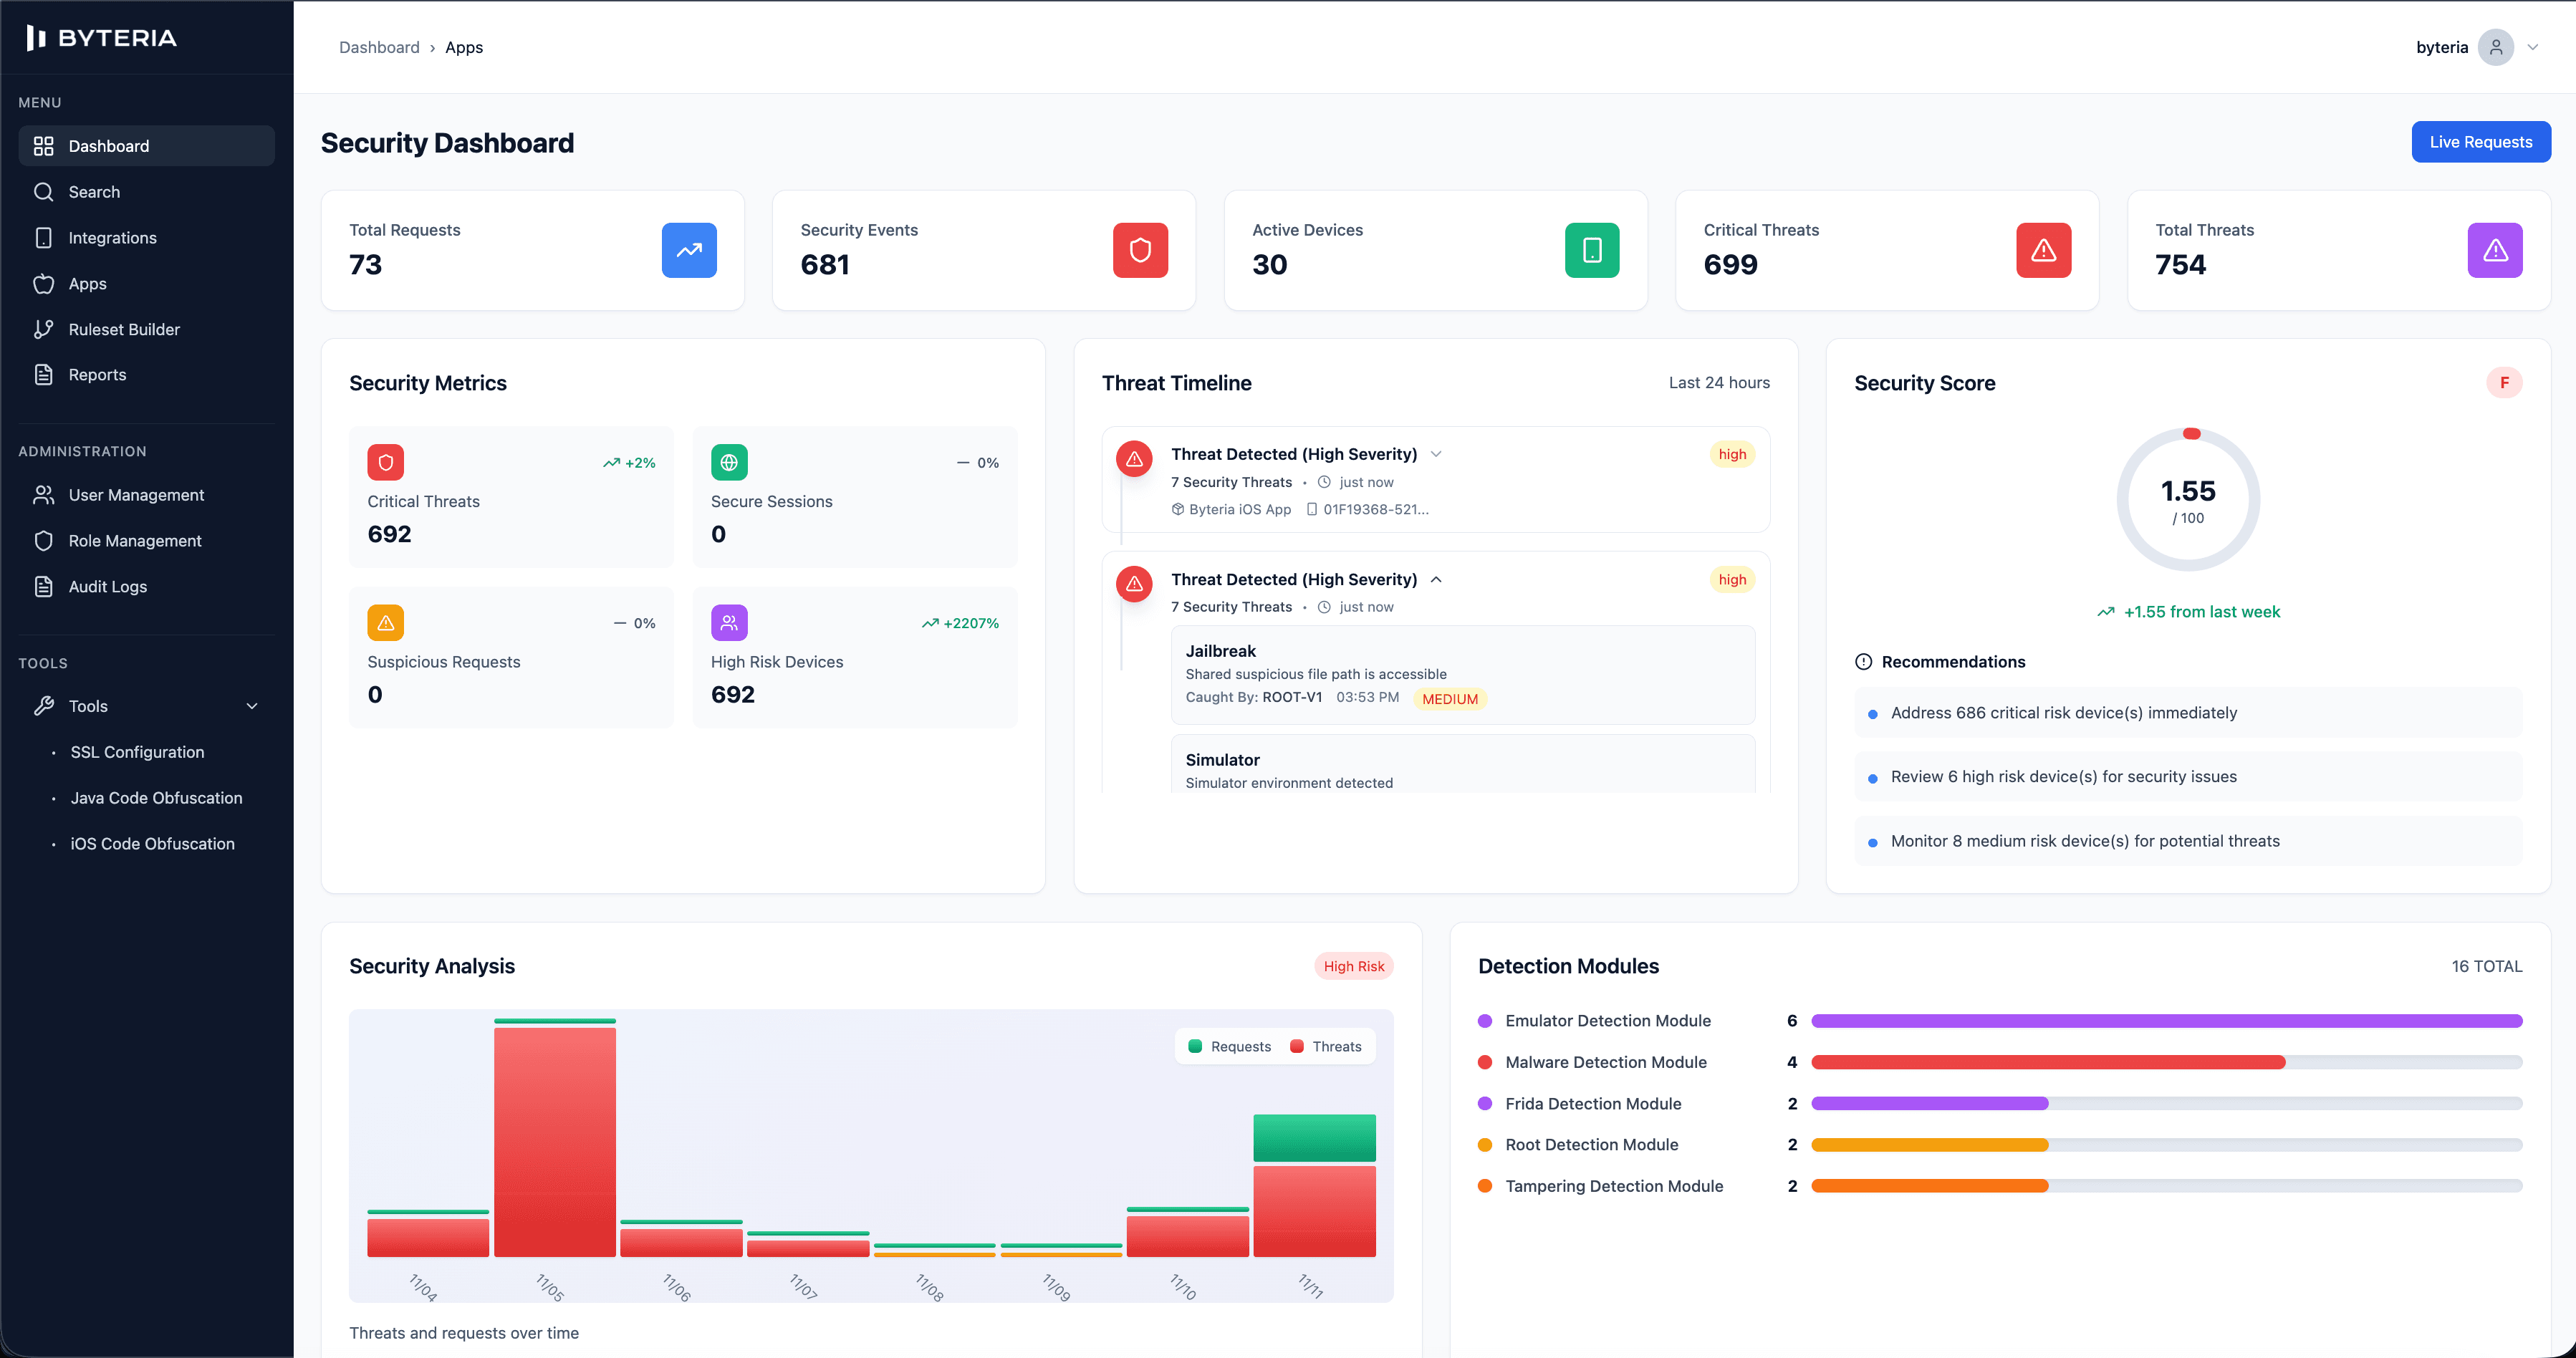This screenshot has width=2576, height=1358.
Task: Toggle Requests series in chart legend
Action: tap(1229, 1046)
